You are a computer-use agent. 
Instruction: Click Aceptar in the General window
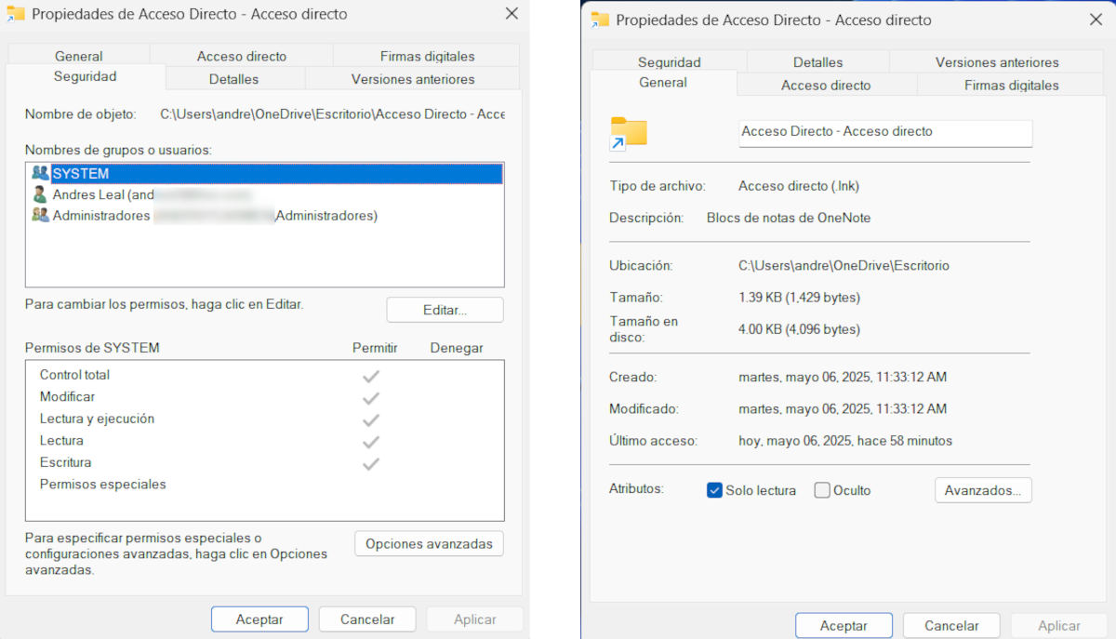pyautogui.click(x=844, y=626)
